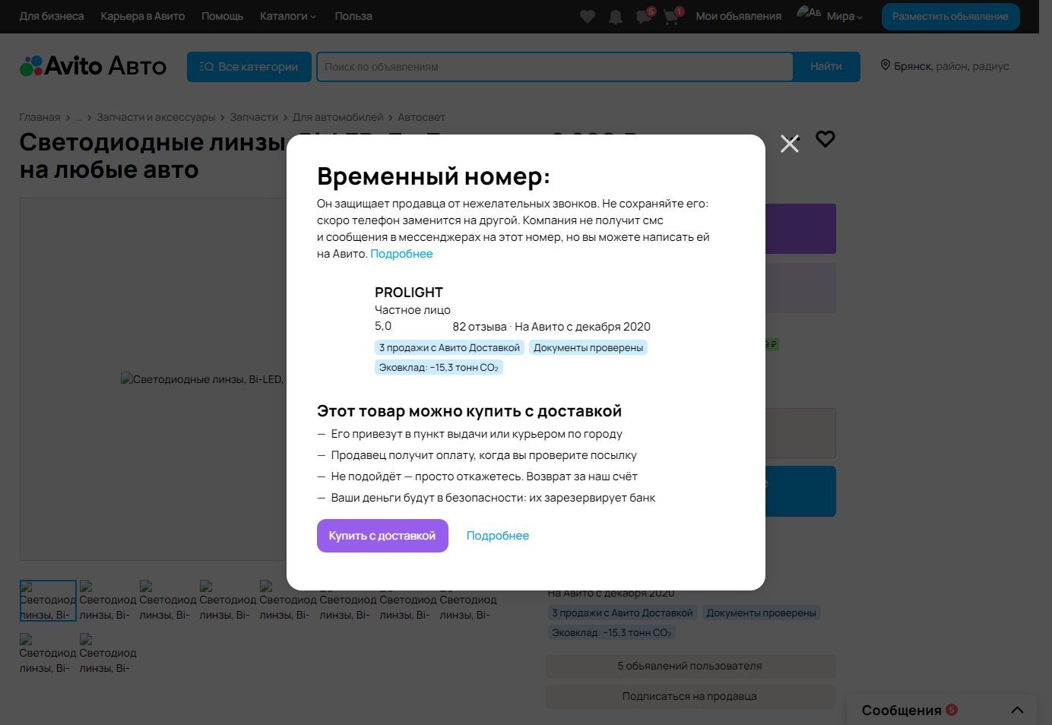Open Помощь menu item
This screenshot has height=725, width=1052.
click(222, 16)
